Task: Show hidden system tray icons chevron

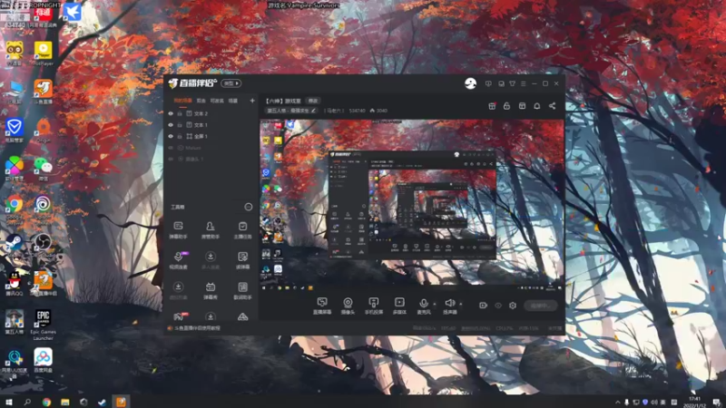Action: pos(618,402)
